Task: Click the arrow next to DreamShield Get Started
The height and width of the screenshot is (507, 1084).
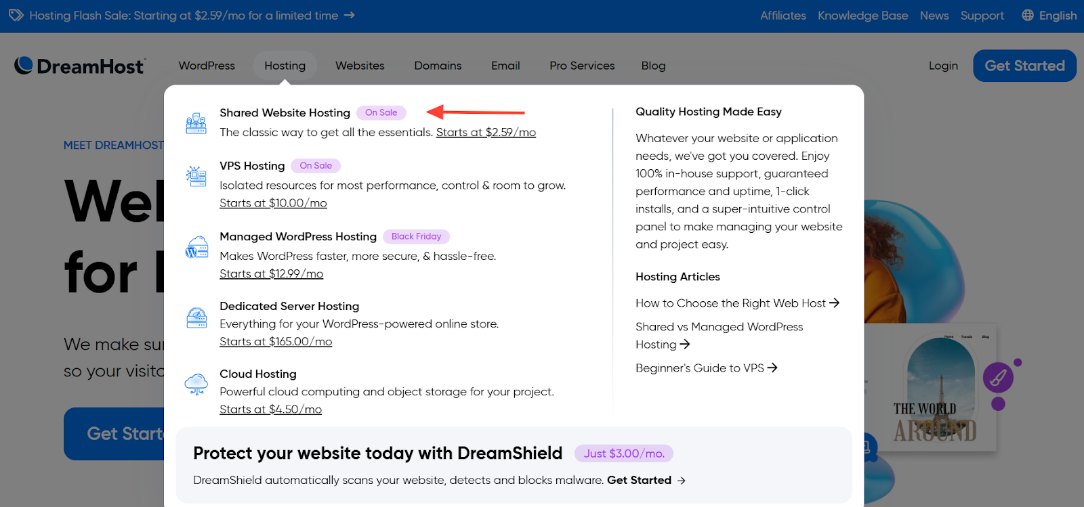Action: coord(682,481)
